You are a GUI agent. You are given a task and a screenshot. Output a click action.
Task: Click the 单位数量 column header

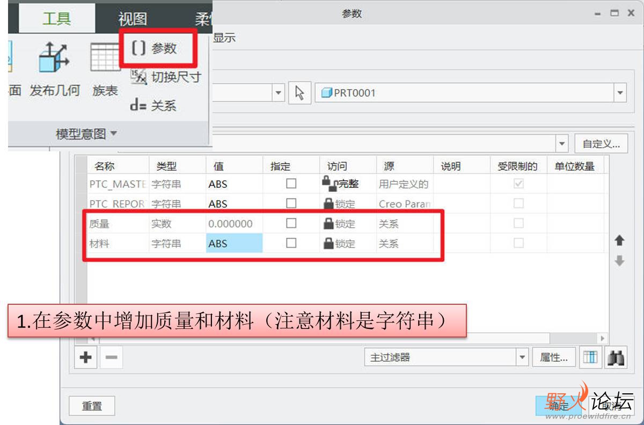point(576,166)
